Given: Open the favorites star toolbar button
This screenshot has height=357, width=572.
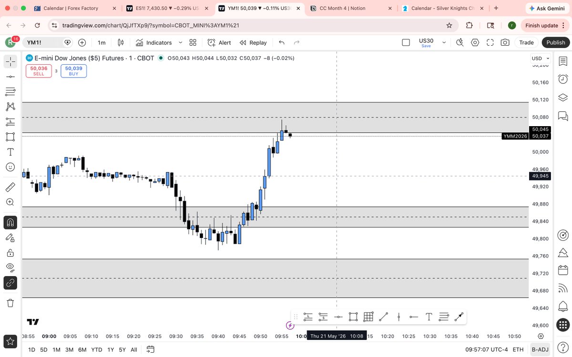Looking at the screenshot, I should [10, 341].
